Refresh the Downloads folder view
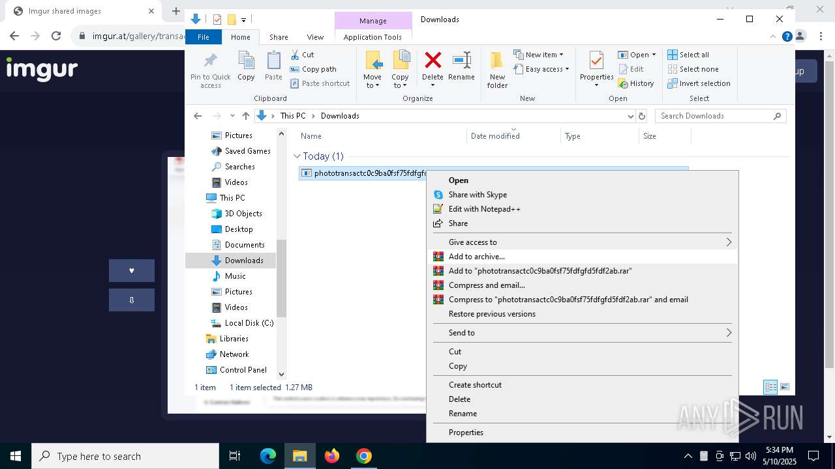The width and height of the screenshot is (835, 469). (x=642, y=116)
